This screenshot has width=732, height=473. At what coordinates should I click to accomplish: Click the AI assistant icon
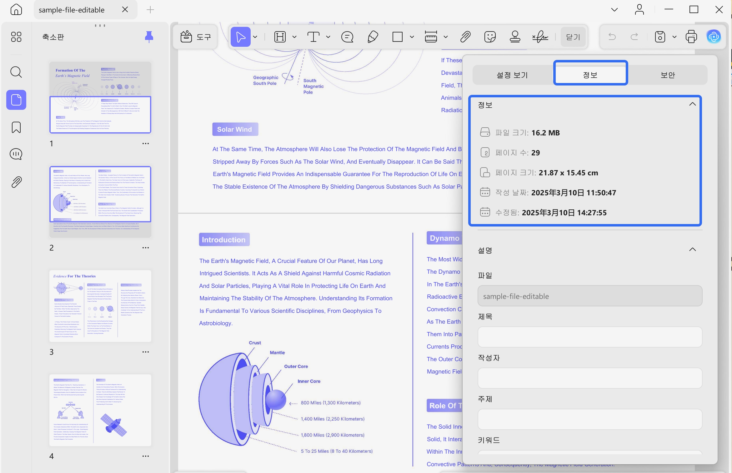[714, 37]
